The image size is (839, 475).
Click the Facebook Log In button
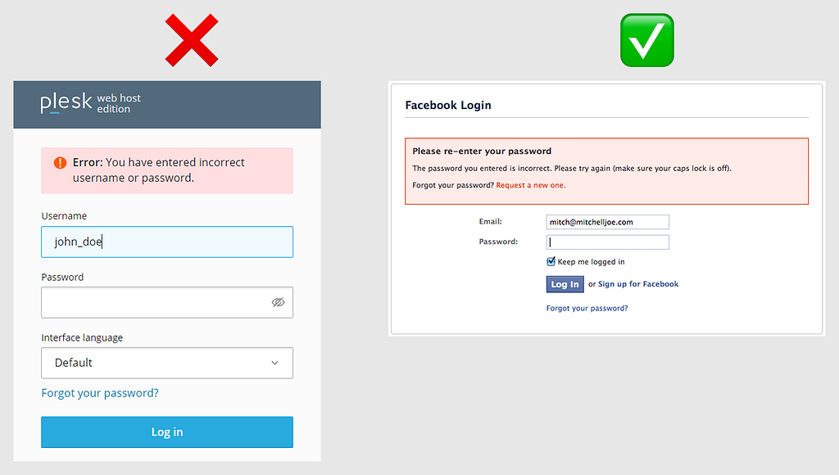pyautogui.click(x=565, y=284)
